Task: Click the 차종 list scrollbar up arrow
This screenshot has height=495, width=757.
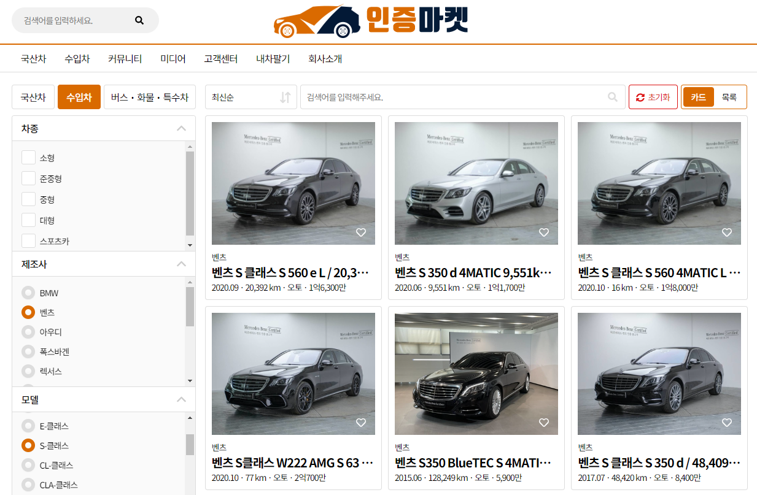Action: (190, 146)
